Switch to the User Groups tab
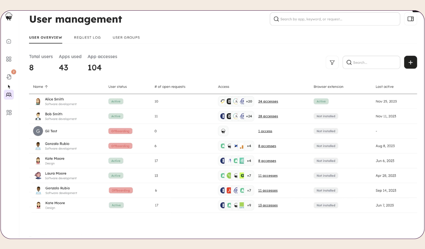The image size is (425, 249). pos(126,37)
